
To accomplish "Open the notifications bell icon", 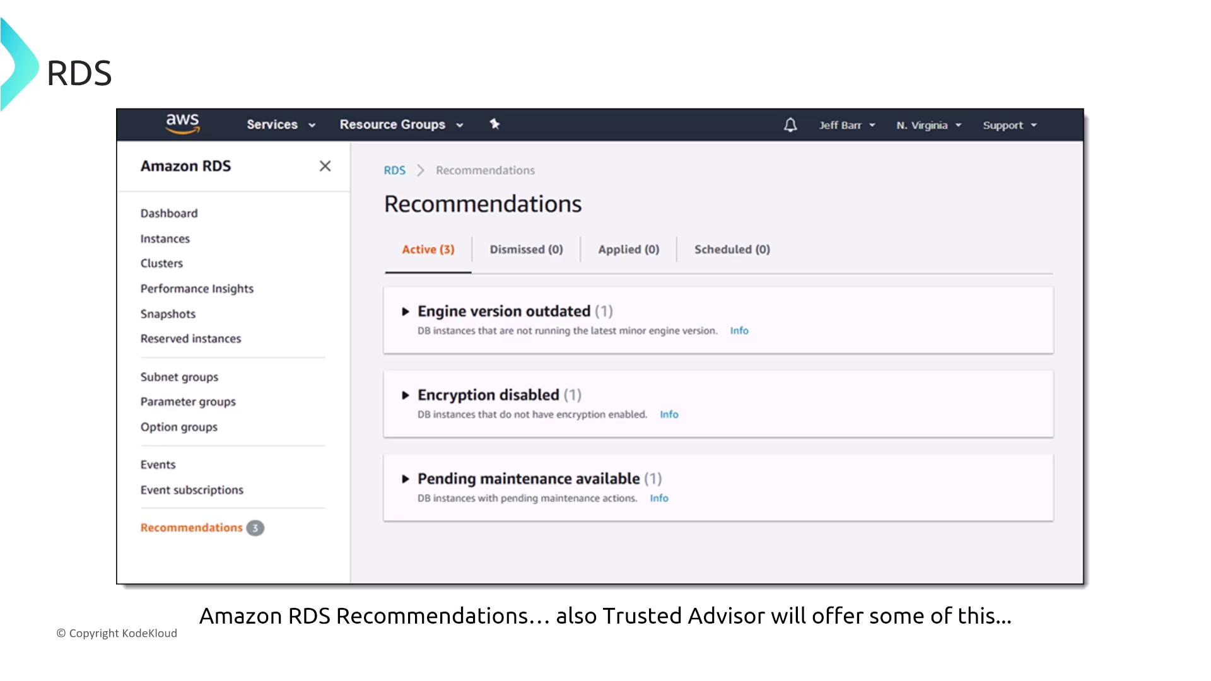I will tap(790, 125).
